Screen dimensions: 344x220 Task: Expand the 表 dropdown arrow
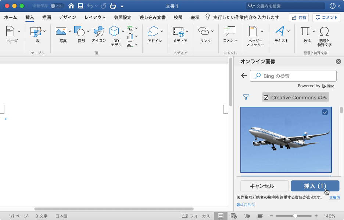coord(44,31)
